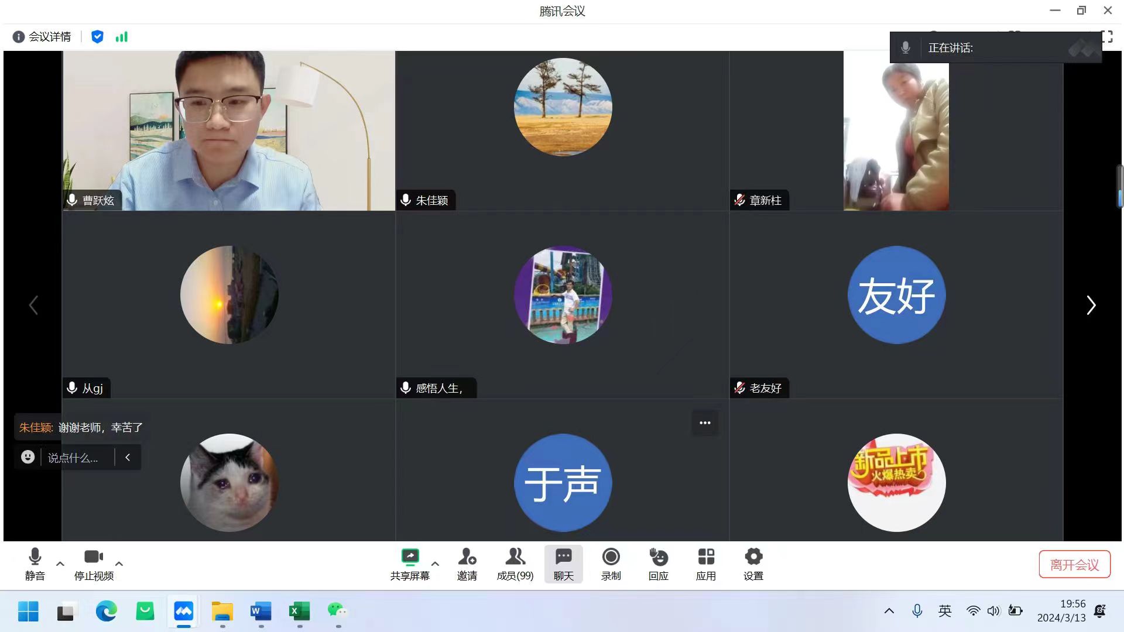The width and height of the screenshot is (1124, 632).
Task: Open Microsoft Edge from taskbar
Action: [106, 612]
